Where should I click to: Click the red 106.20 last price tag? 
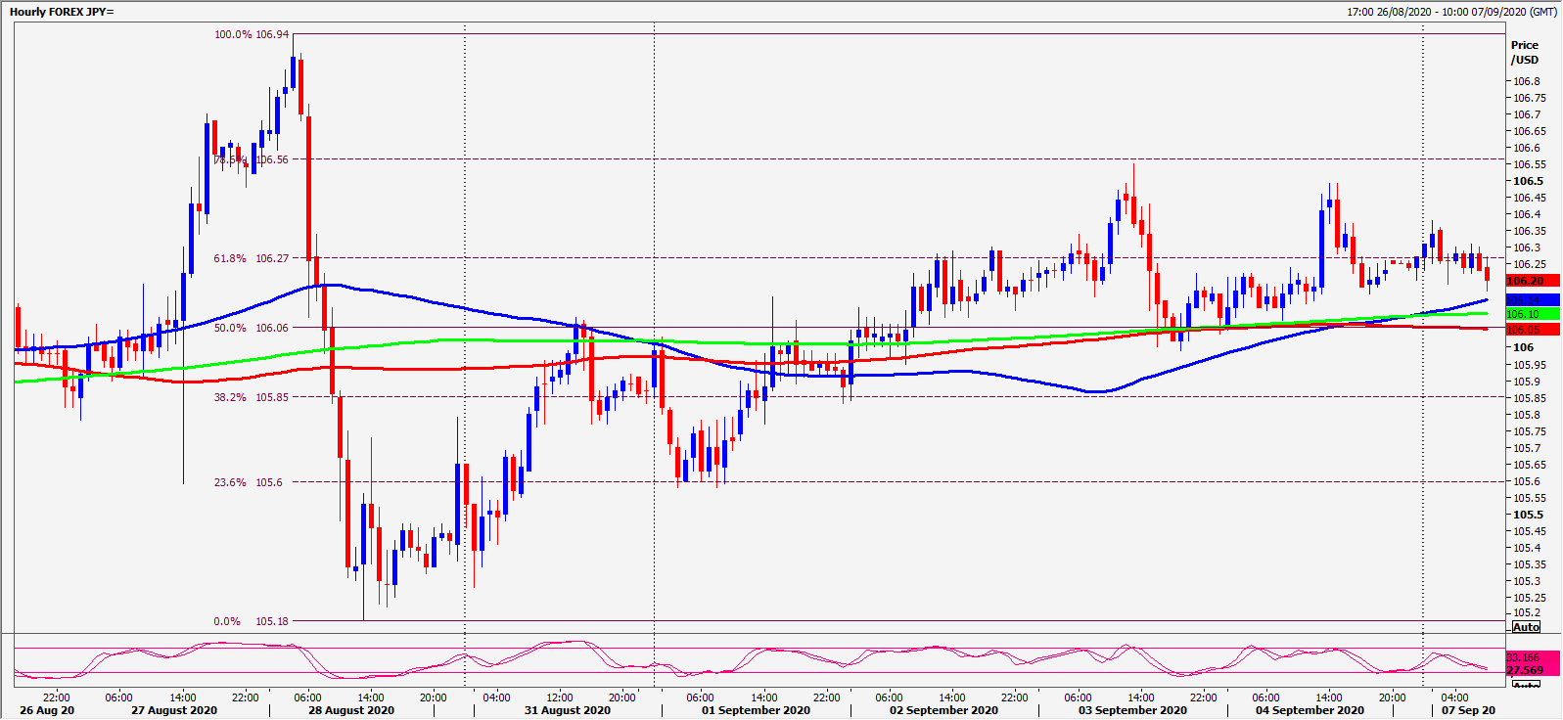[x=1532, y=281]
